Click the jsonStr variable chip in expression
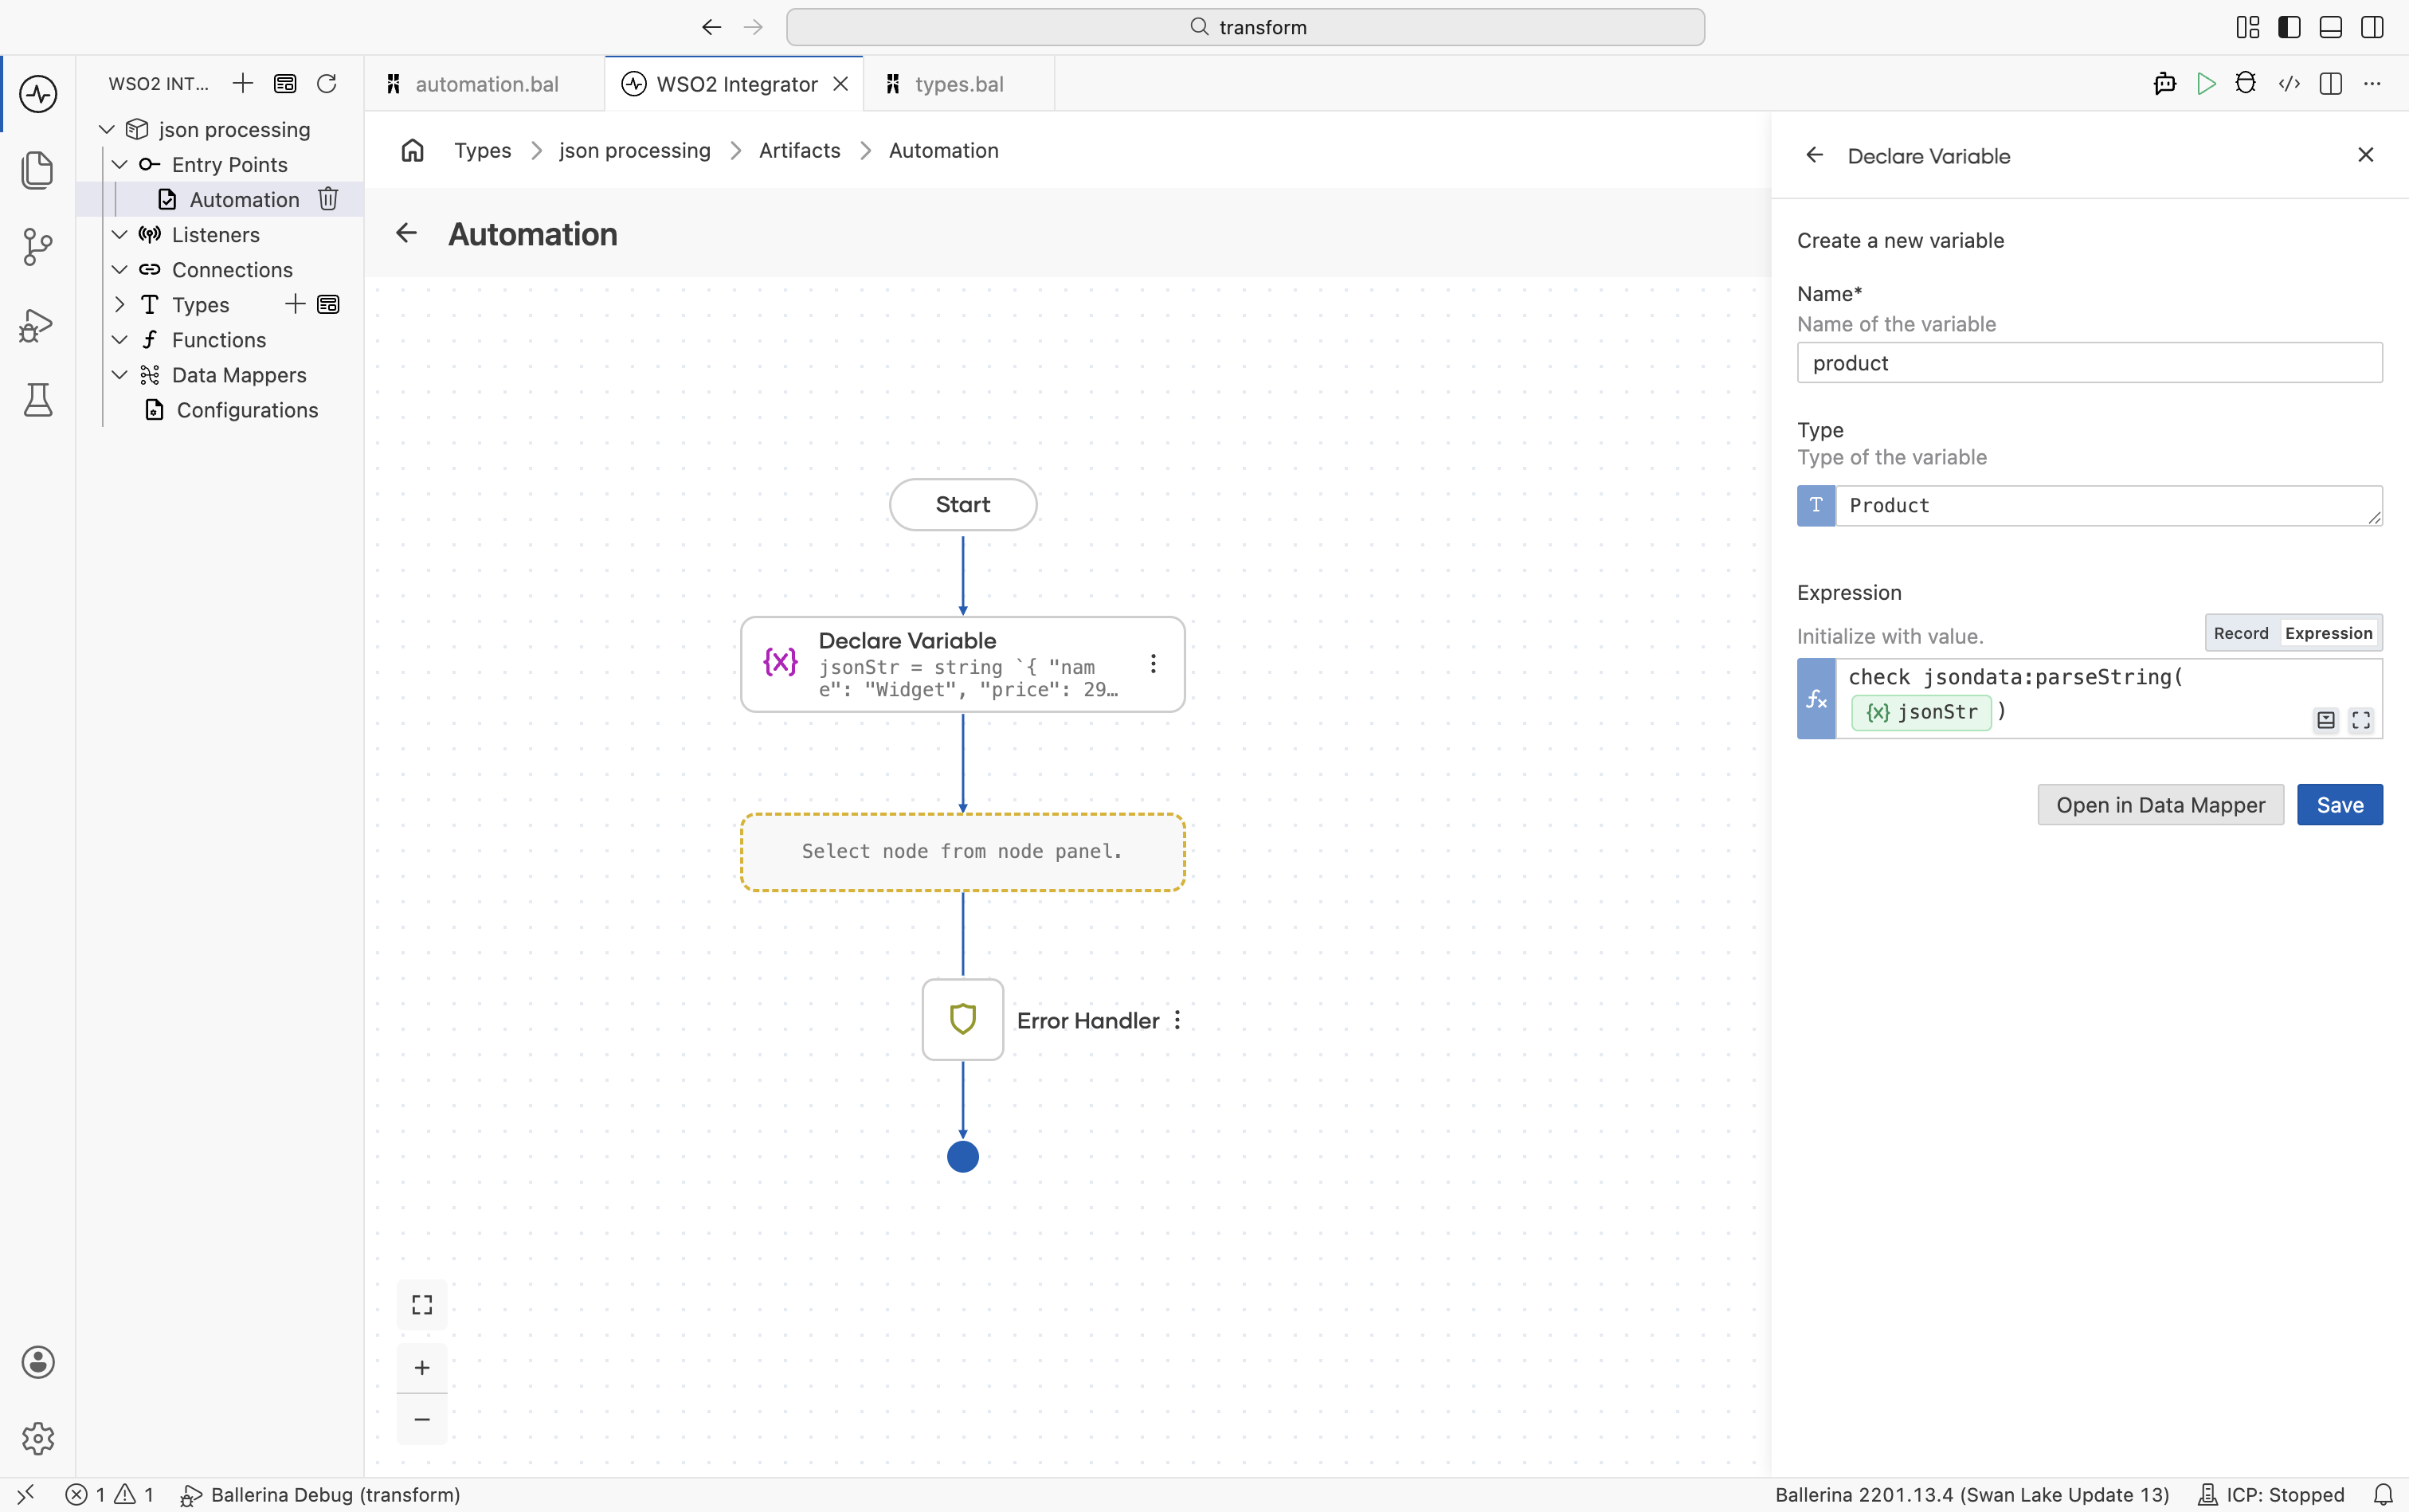 pyautogui.click(x=1921, y=712)
